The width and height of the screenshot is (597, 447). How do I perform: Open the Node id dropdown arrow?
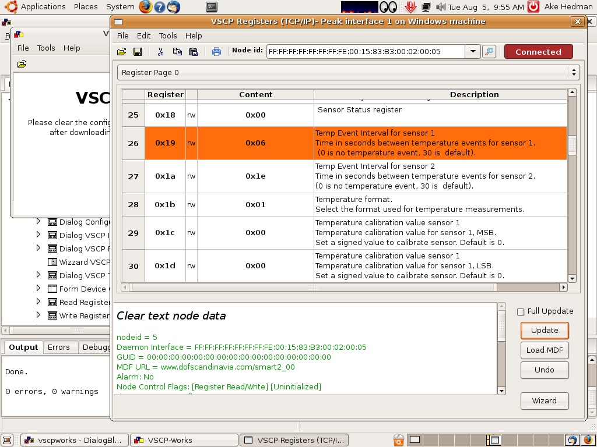pos(473,52)
